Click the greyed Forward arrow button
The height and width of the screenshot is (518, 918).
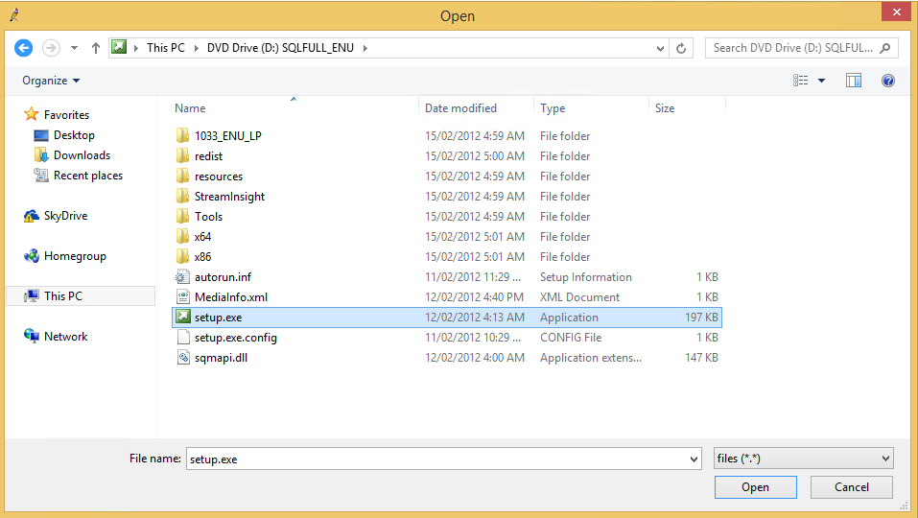(51, 48)
